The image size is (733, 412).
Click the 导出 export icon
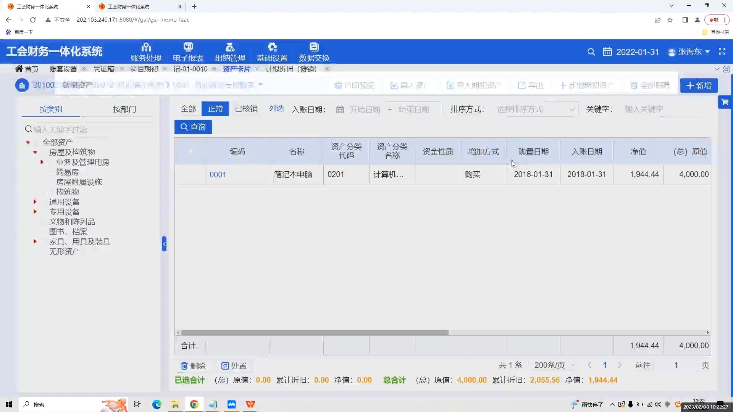[x=521, y=85]
